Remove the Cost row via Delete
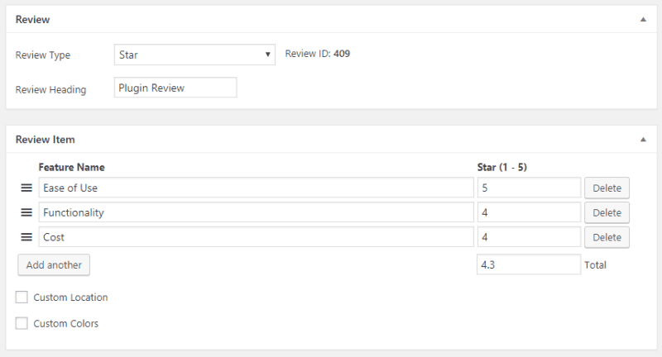 [x=607, y=237]
